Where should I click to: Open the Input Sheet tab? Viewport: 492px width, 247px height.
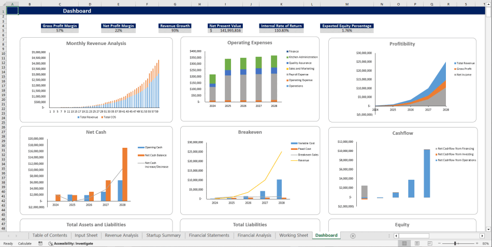pyautogui.click(x=86, y=236)
